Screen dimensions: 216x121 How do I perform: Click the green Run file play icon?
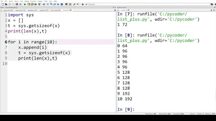(x=25, y=4)
